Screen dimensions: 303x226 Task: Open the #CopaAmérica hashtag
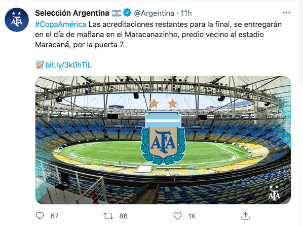point(61,24)
